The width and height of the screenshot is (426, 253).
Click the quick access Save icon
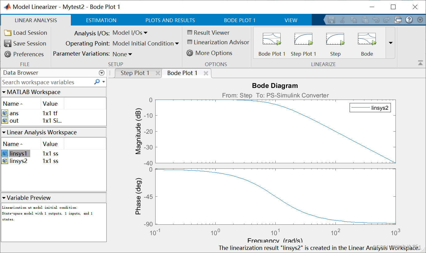pyautogui.click(x=332, y=20)
